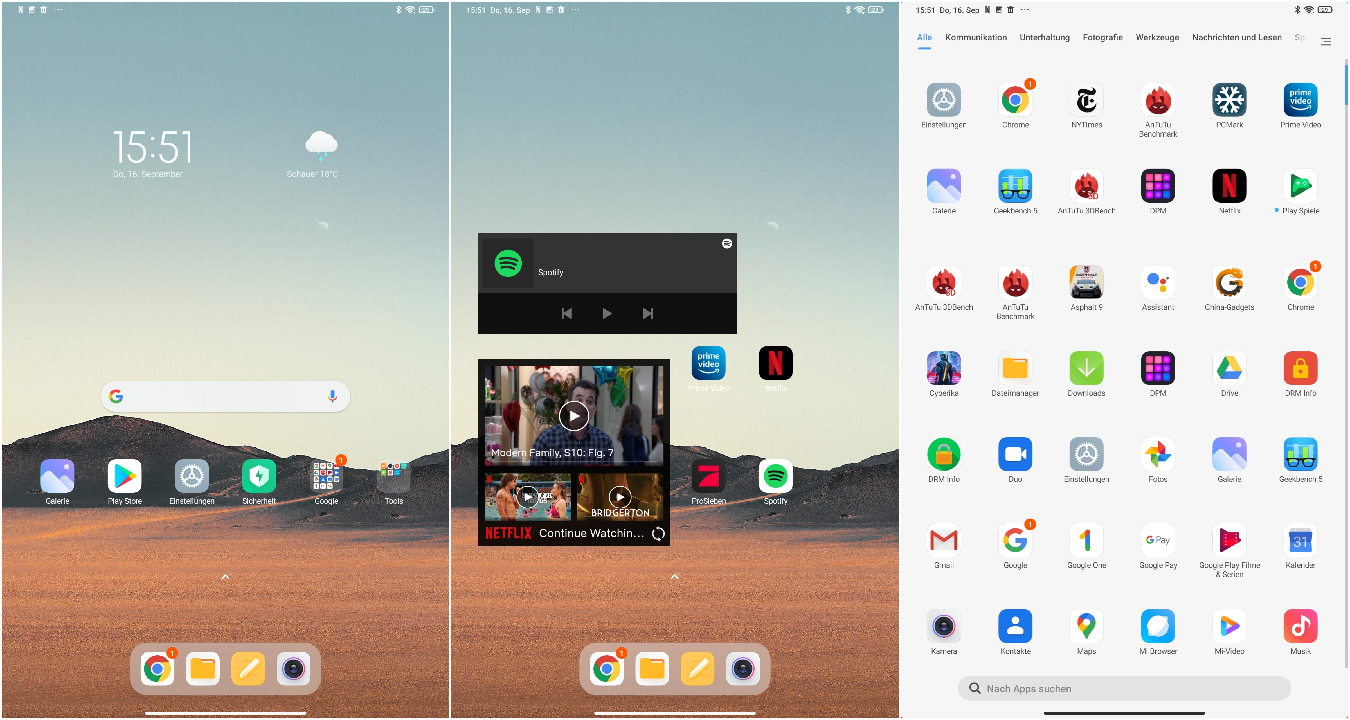Screen dimensions: 1350x720
Task: Open Google Fotos app
Action: coord(1158,454)
